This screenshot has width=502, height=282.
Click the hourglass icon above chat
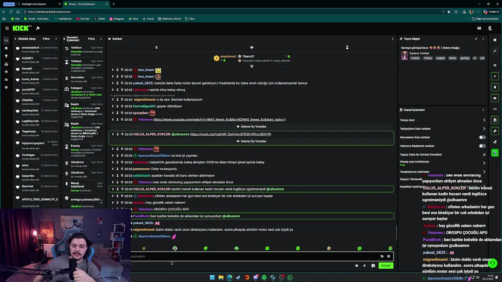tap(347, 47)
